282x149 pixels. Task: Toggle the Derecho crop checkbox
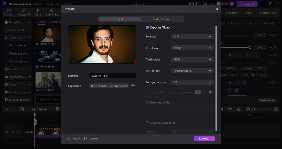click(243, 75)
